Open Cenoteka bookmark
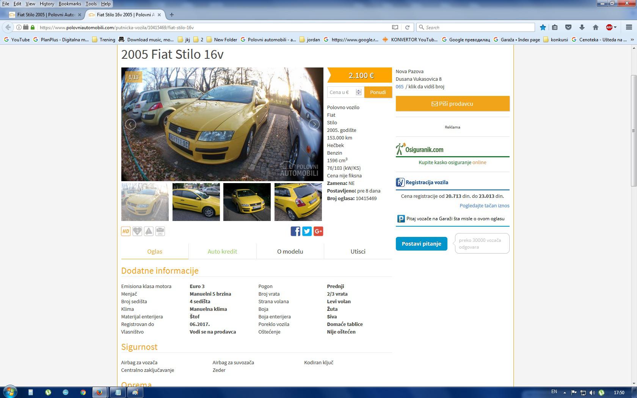 pos(599,39)
